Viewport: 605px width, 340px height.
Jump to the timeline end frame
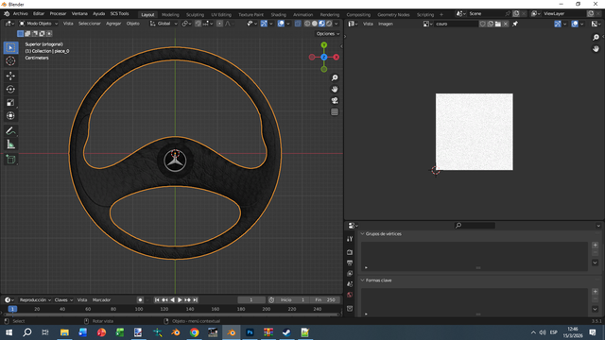pyautogui.click(x=196, y=300)
